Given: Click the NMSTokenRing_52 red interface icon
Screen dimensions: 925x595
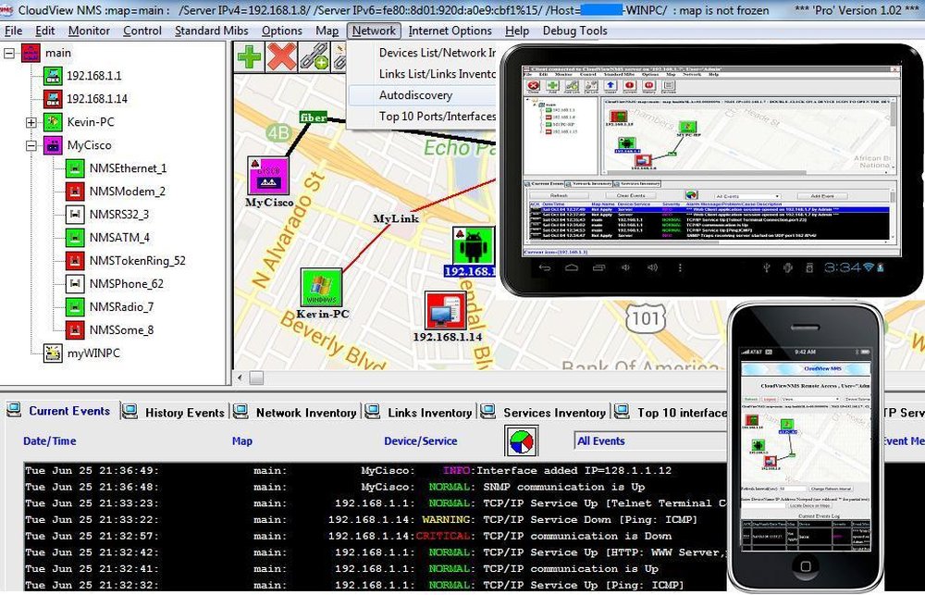Looking at the screenshot, I should tap(74, 260).
